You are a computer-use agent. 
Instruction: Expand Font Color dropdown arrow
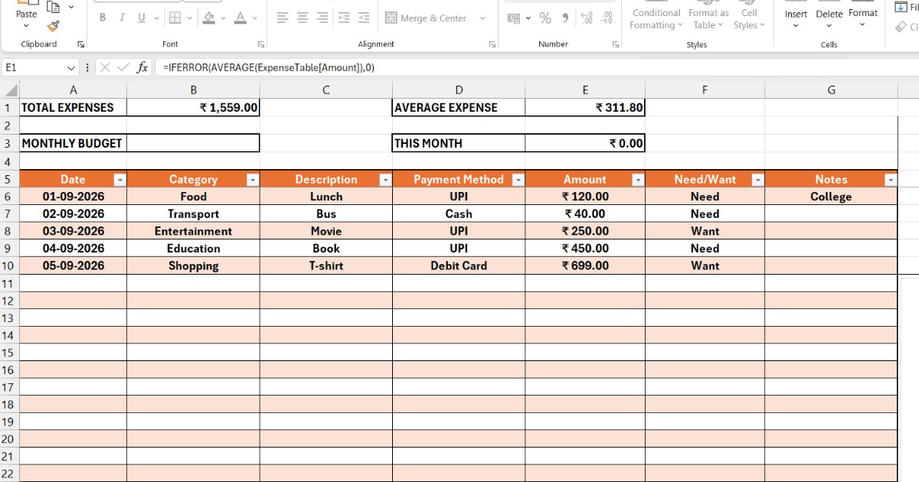point(255,18)
